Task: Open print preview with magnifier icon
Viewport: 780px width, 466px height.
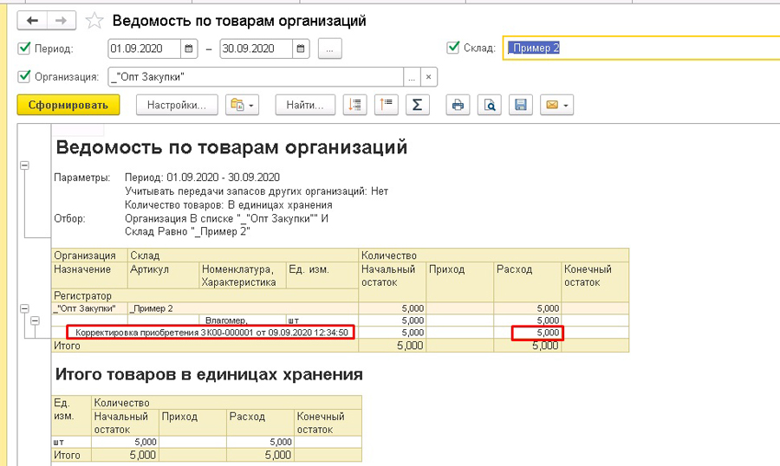Action: 490,106
